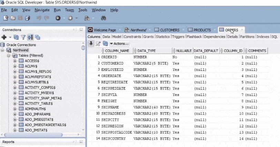Open the SQL sub-tab
Screen dimensions: 280x147
point(274,36)
